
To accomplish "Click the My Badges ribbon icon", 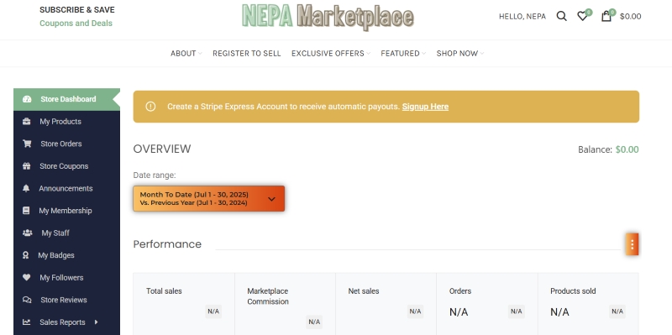I will tap(26, 255).
